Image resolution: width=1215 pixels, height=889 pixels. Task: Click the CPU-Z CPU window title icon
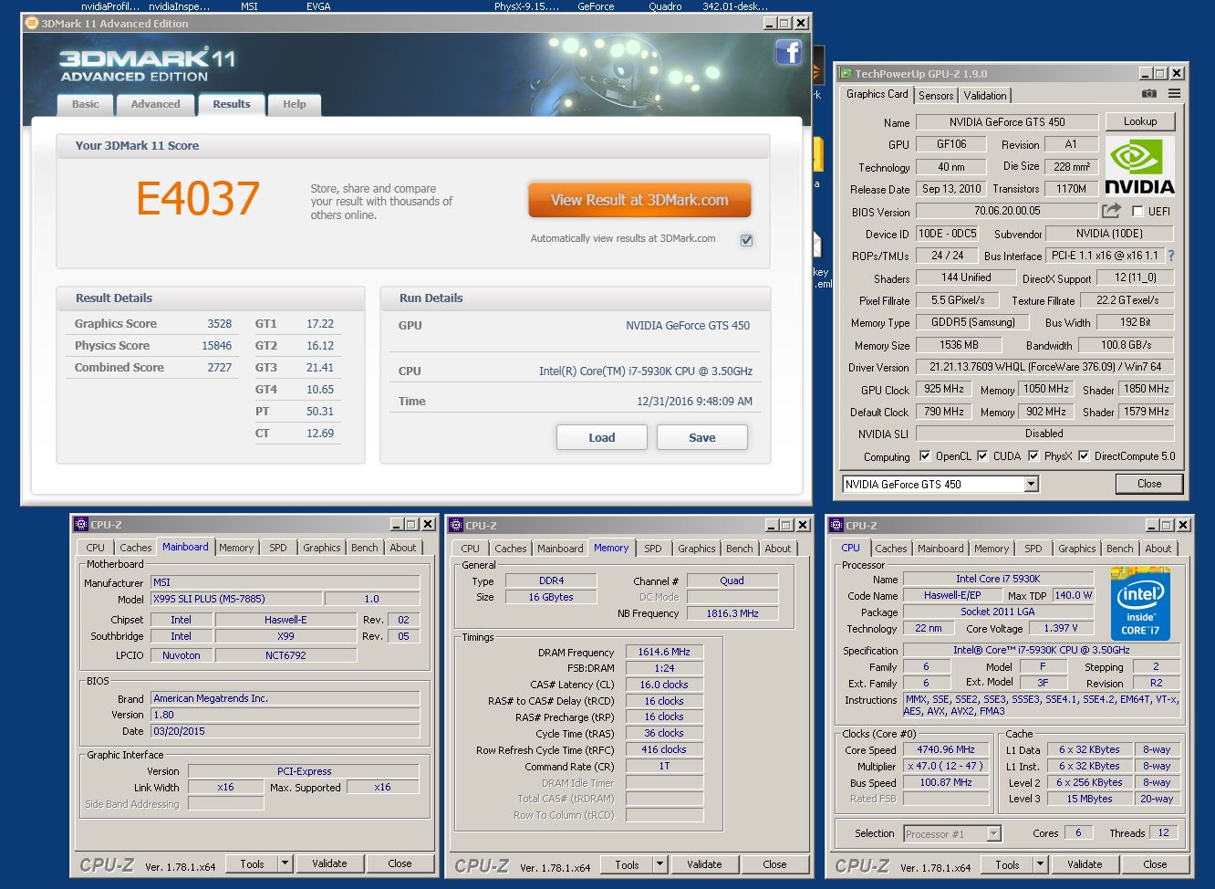tap(836, 525)
